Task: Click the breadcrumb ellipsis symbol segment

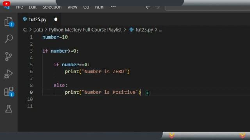Action: click(x=161, y=30)
